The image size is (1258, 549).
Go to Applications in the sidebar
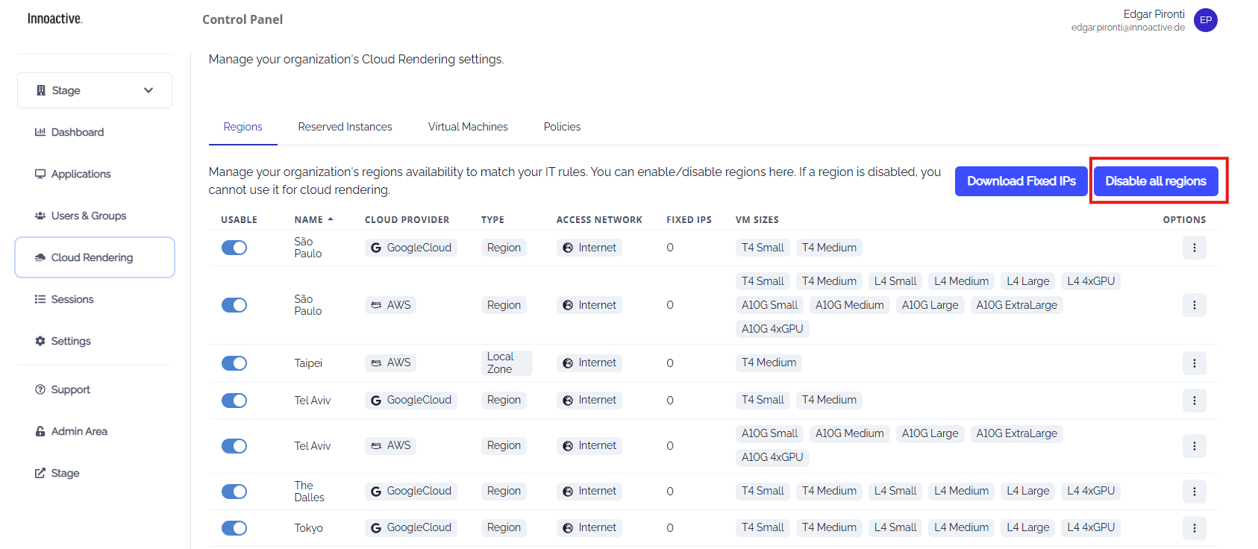[x=81, y=174]
